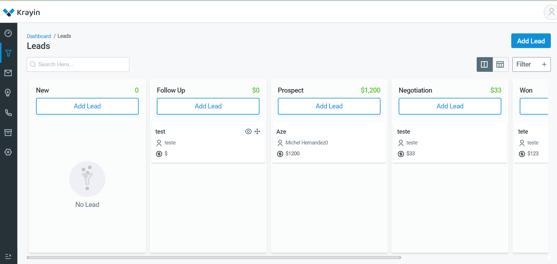The image size is (557, 264).
Task: Go to Dashboard breadcrumb link
Action: click(x=39, y=36)
